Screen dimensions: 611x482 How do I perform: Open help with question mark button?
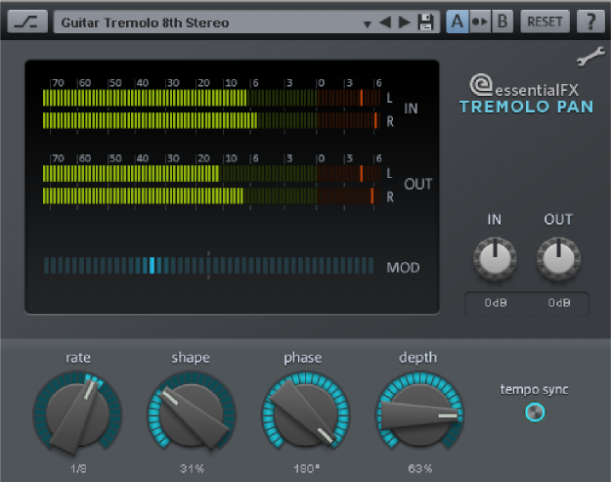[x=590, y=22]
